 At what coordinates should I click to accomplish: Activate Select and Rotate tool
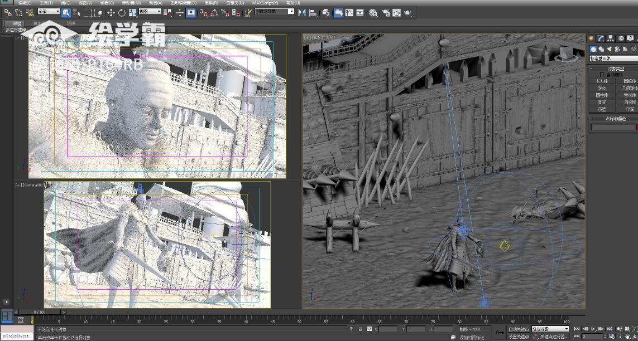pos(122,13)
